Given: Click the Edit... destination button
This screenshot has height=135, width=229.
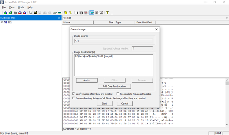Looking at the screenshot, I should [114, 80].
